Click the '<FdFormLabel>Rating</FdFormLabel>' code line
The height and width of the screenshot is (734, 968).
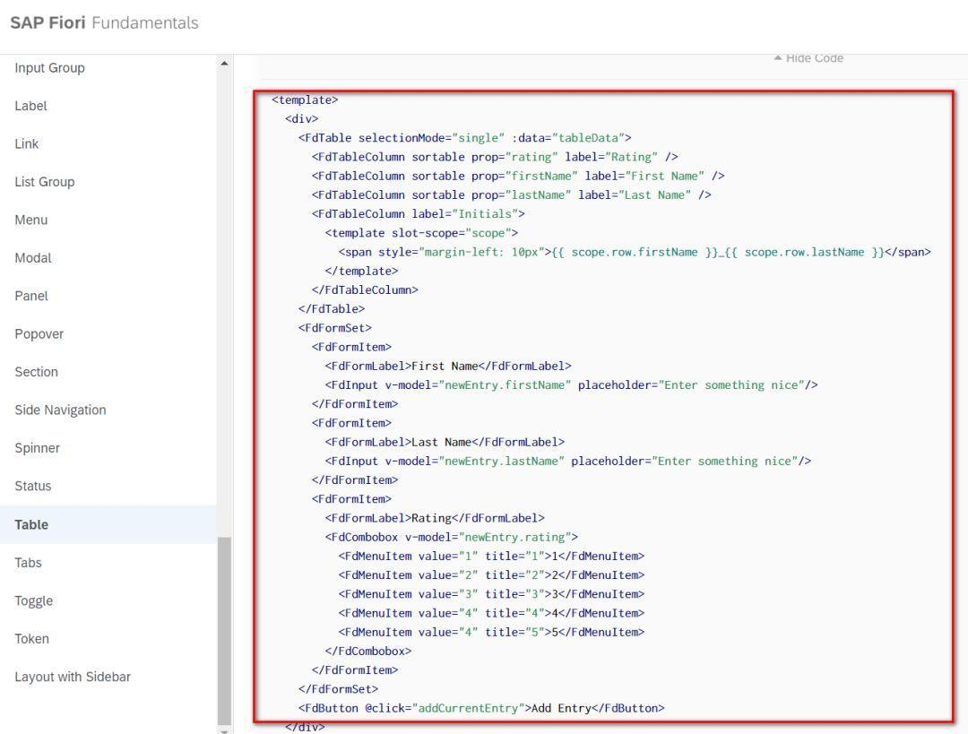pos(436,519)
